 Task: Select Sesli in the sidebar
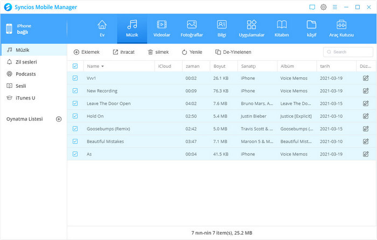(33, 86)
